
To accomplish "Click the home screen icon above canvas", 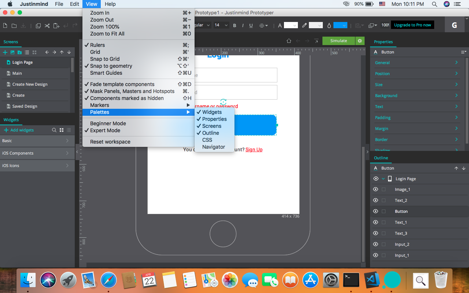I will pyautogui.click(x=289, y=41).
